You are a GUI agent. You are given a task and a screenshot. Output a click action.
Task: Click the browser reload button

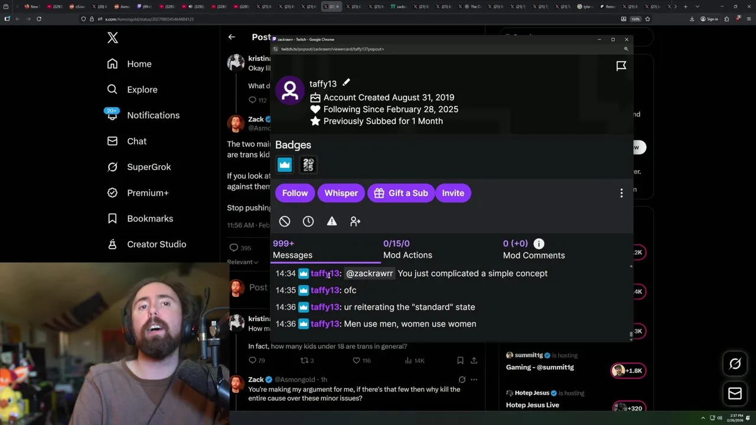pos(39,19)
